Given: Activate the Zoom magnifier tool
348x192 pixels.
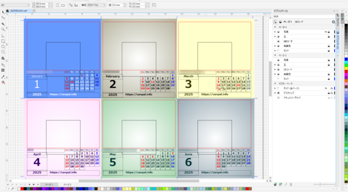Looking at the screenshot, I should 3,29.
